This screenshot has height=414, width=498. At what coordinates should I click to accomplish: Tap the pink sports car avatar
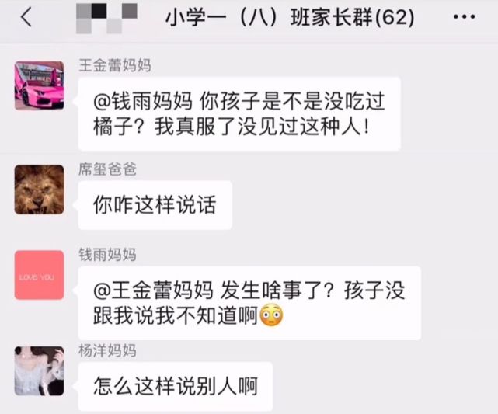pos(39,85)
